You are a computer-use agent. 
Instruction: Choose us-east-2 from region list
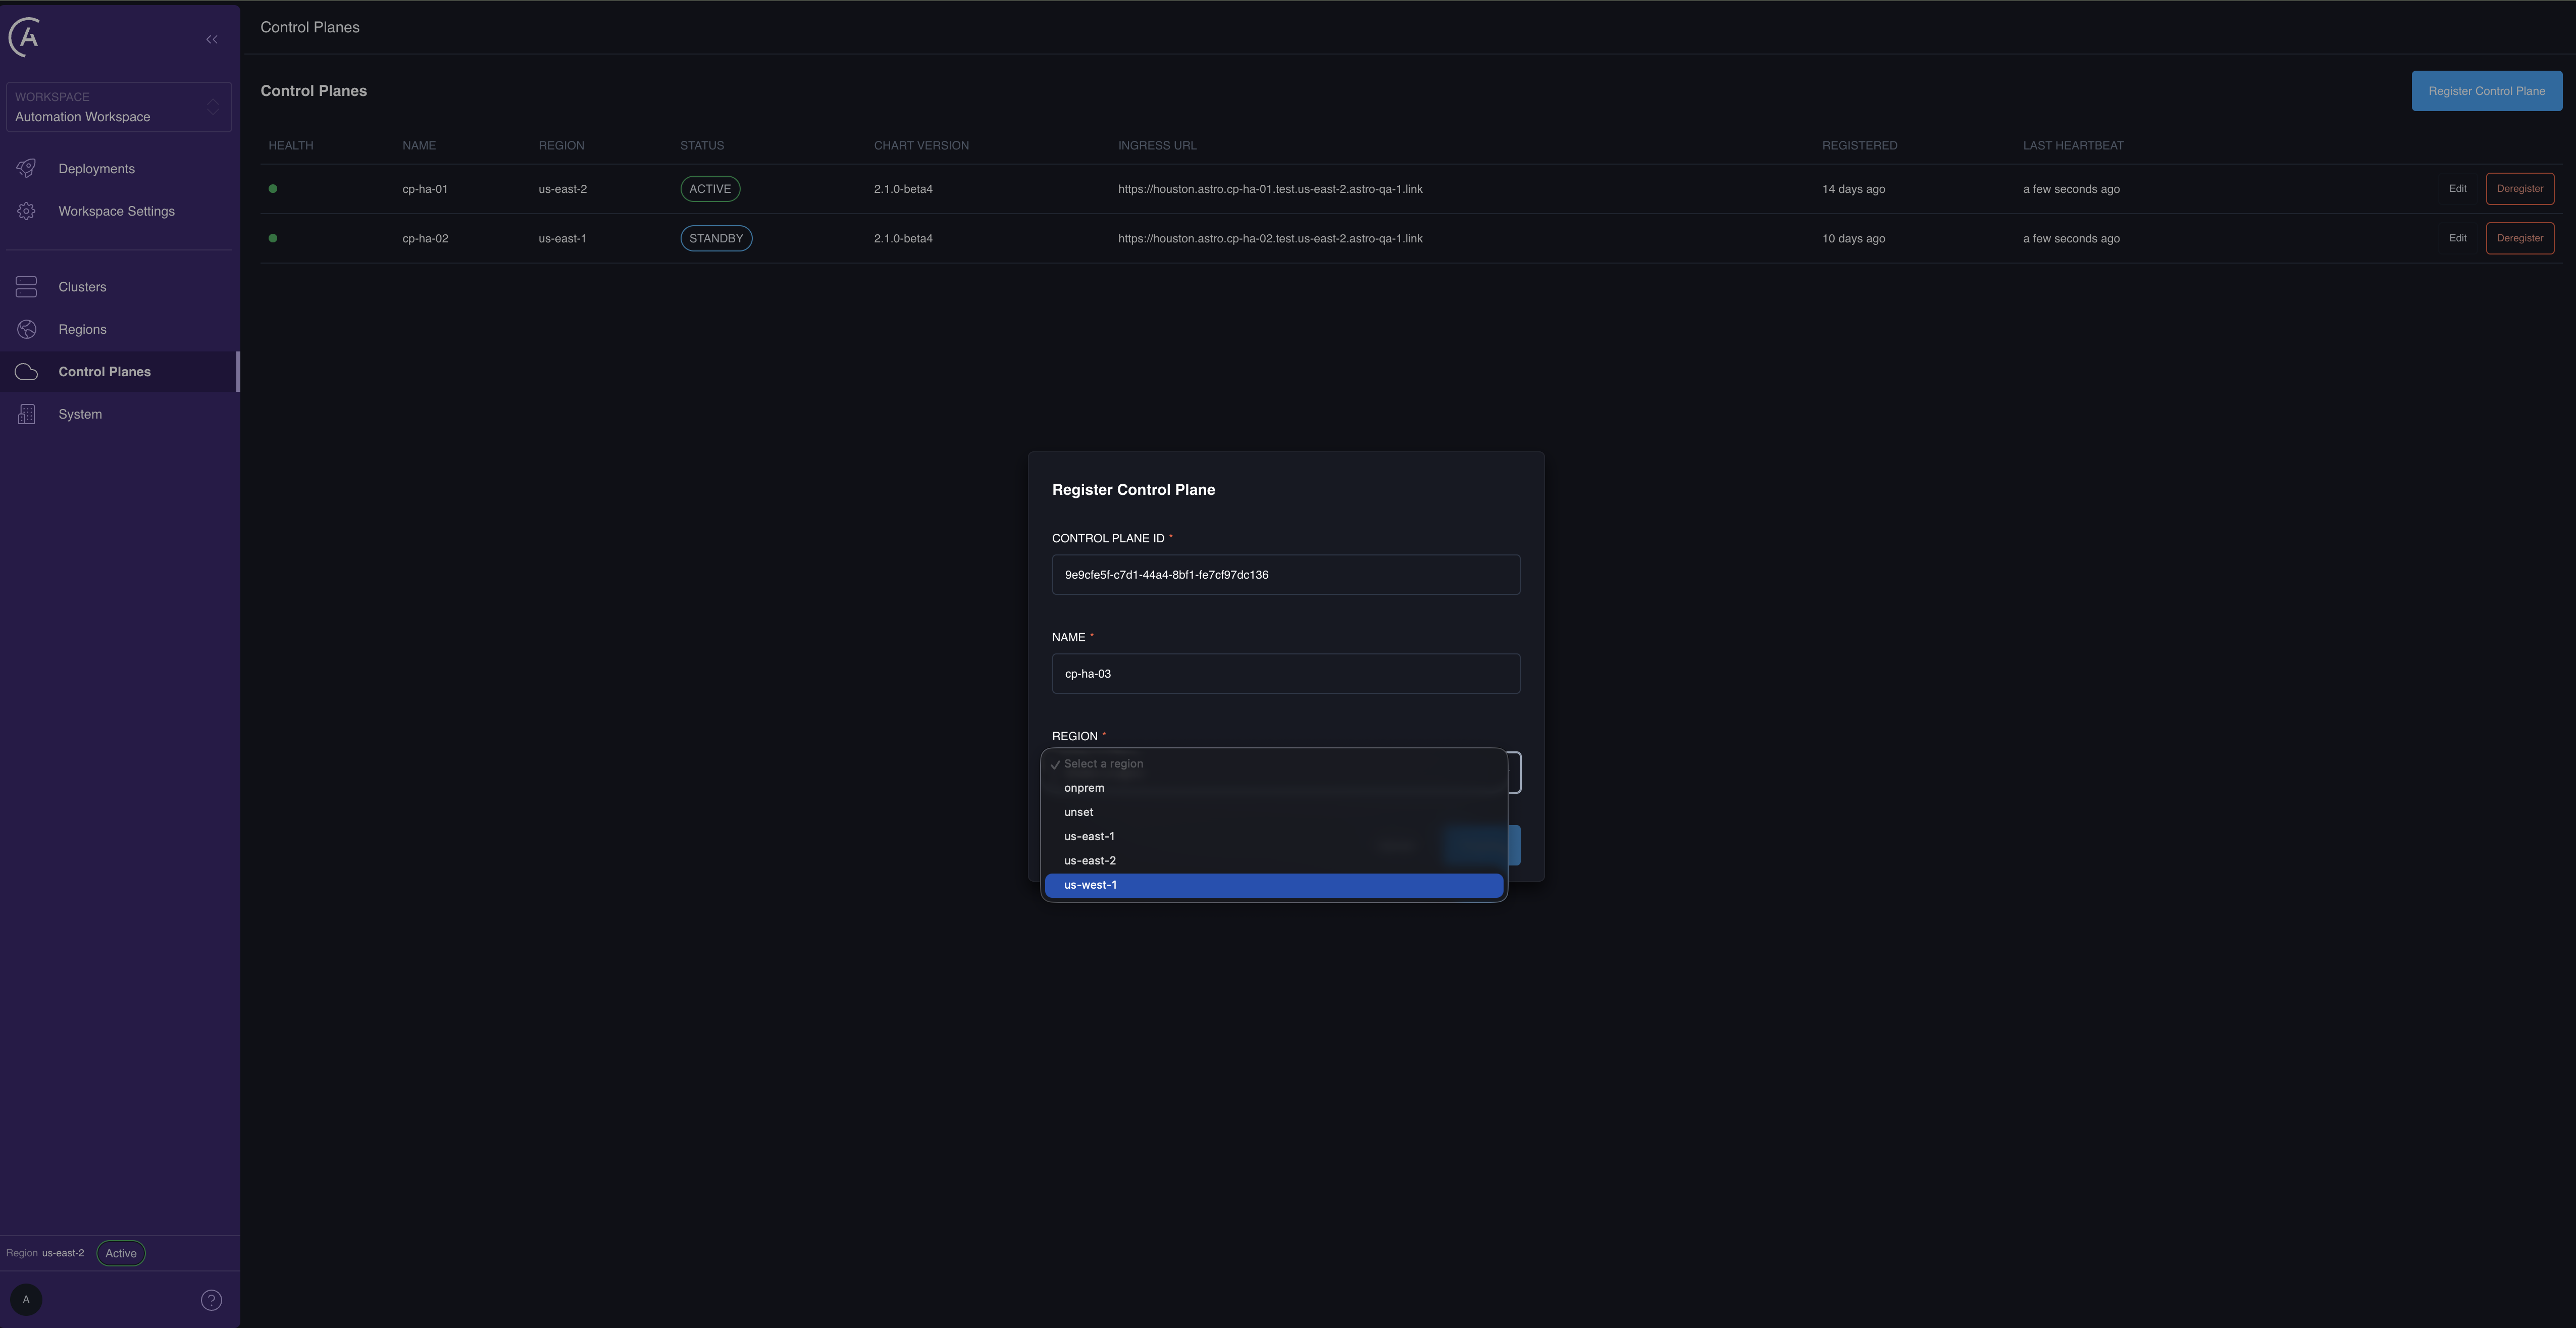point(1274,861)
